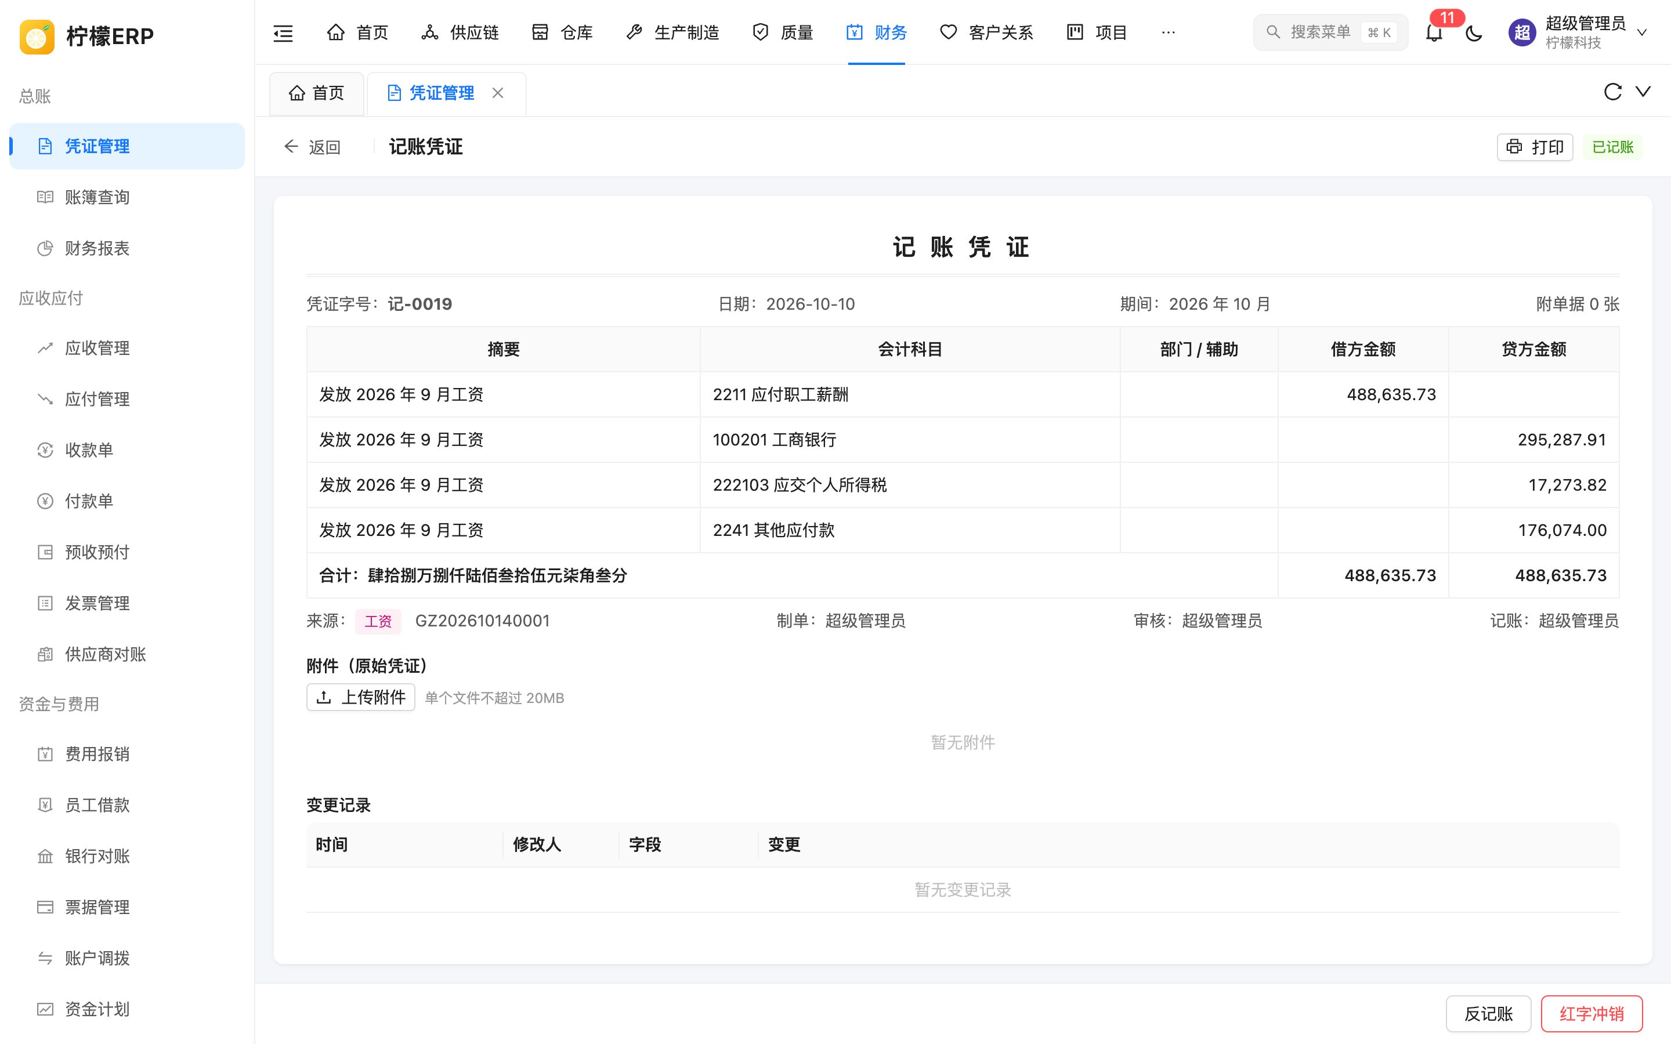Expand tab options chevron
The width and height of the screenshot is (1671, 1044).
click(x=1643, y=92)
